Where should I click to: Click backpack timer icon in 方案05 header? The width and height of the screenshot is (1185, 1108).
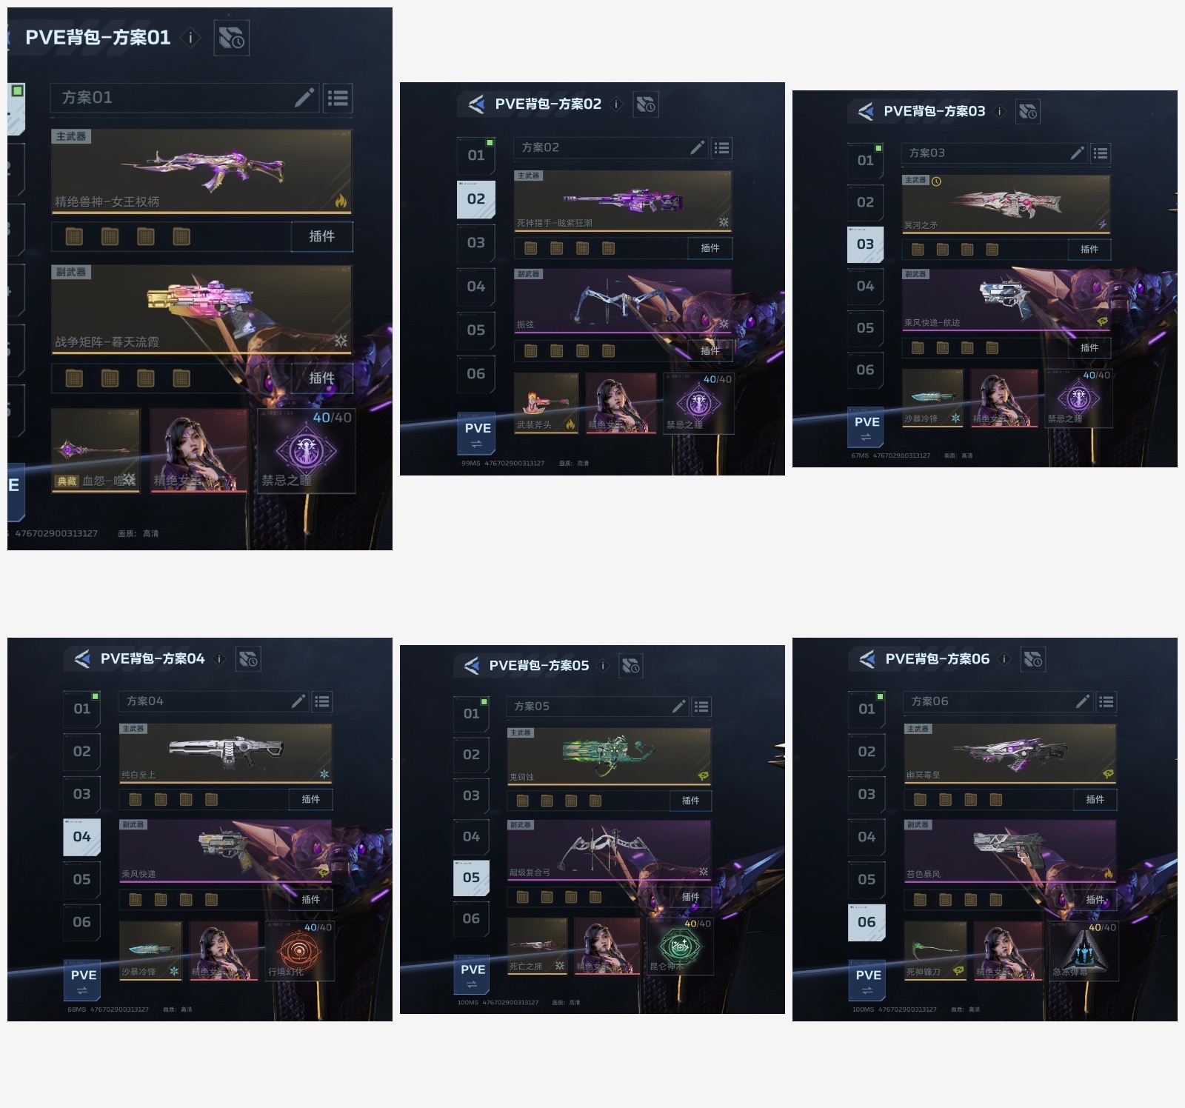(630, 666)
